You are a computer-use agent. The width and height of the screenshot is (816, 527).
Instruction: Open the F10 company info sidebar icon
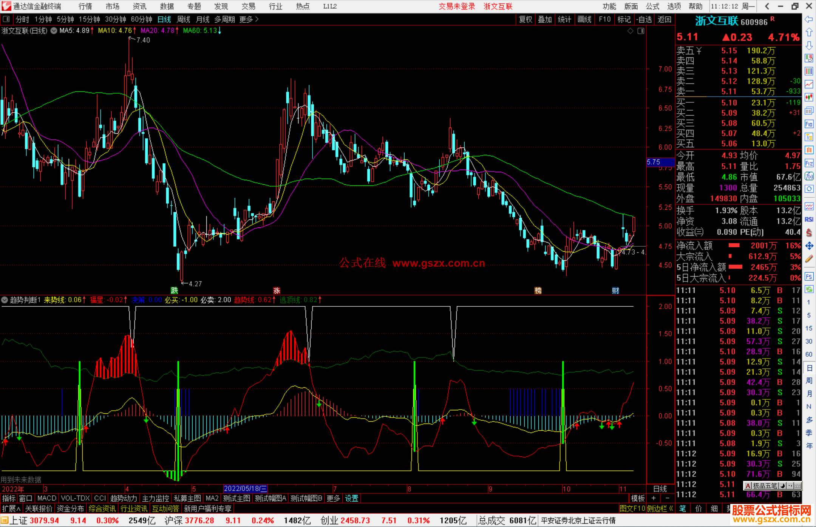pos(809,124)
